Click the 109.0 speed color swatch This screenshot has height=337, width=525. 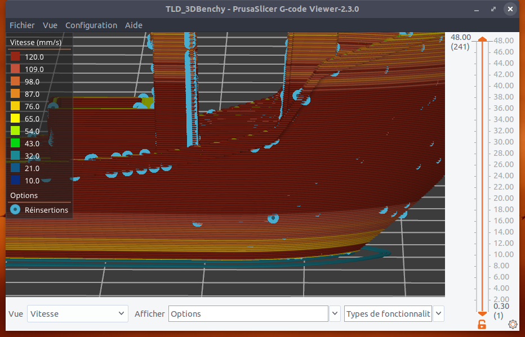click(x=15, y=69)
